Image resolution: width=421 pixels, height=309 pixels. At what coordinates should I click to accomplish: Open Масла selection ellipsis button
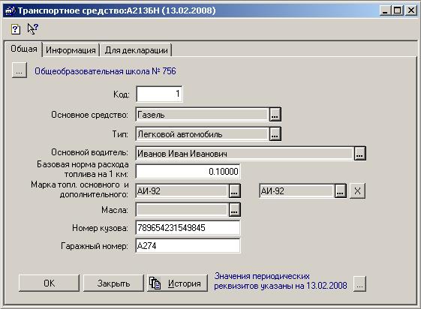234,210
